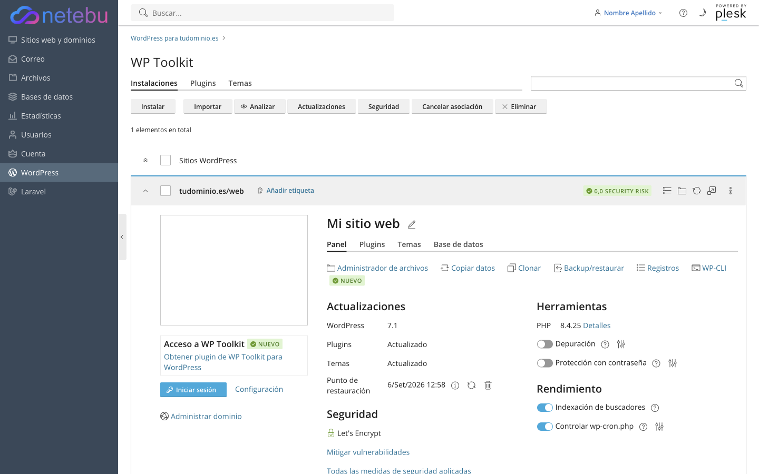Viewport: 759px width, 474px height.
Task: Open help for Depuración option
Action: 605,344
